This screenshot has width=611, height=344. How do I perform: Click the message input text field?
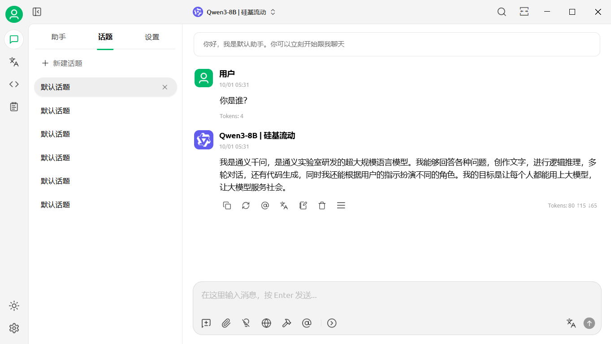coord(397,295)
